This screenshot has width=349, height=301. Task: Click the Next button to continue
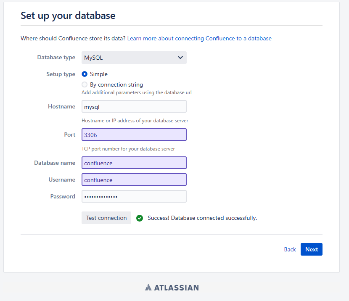[312, 249]
